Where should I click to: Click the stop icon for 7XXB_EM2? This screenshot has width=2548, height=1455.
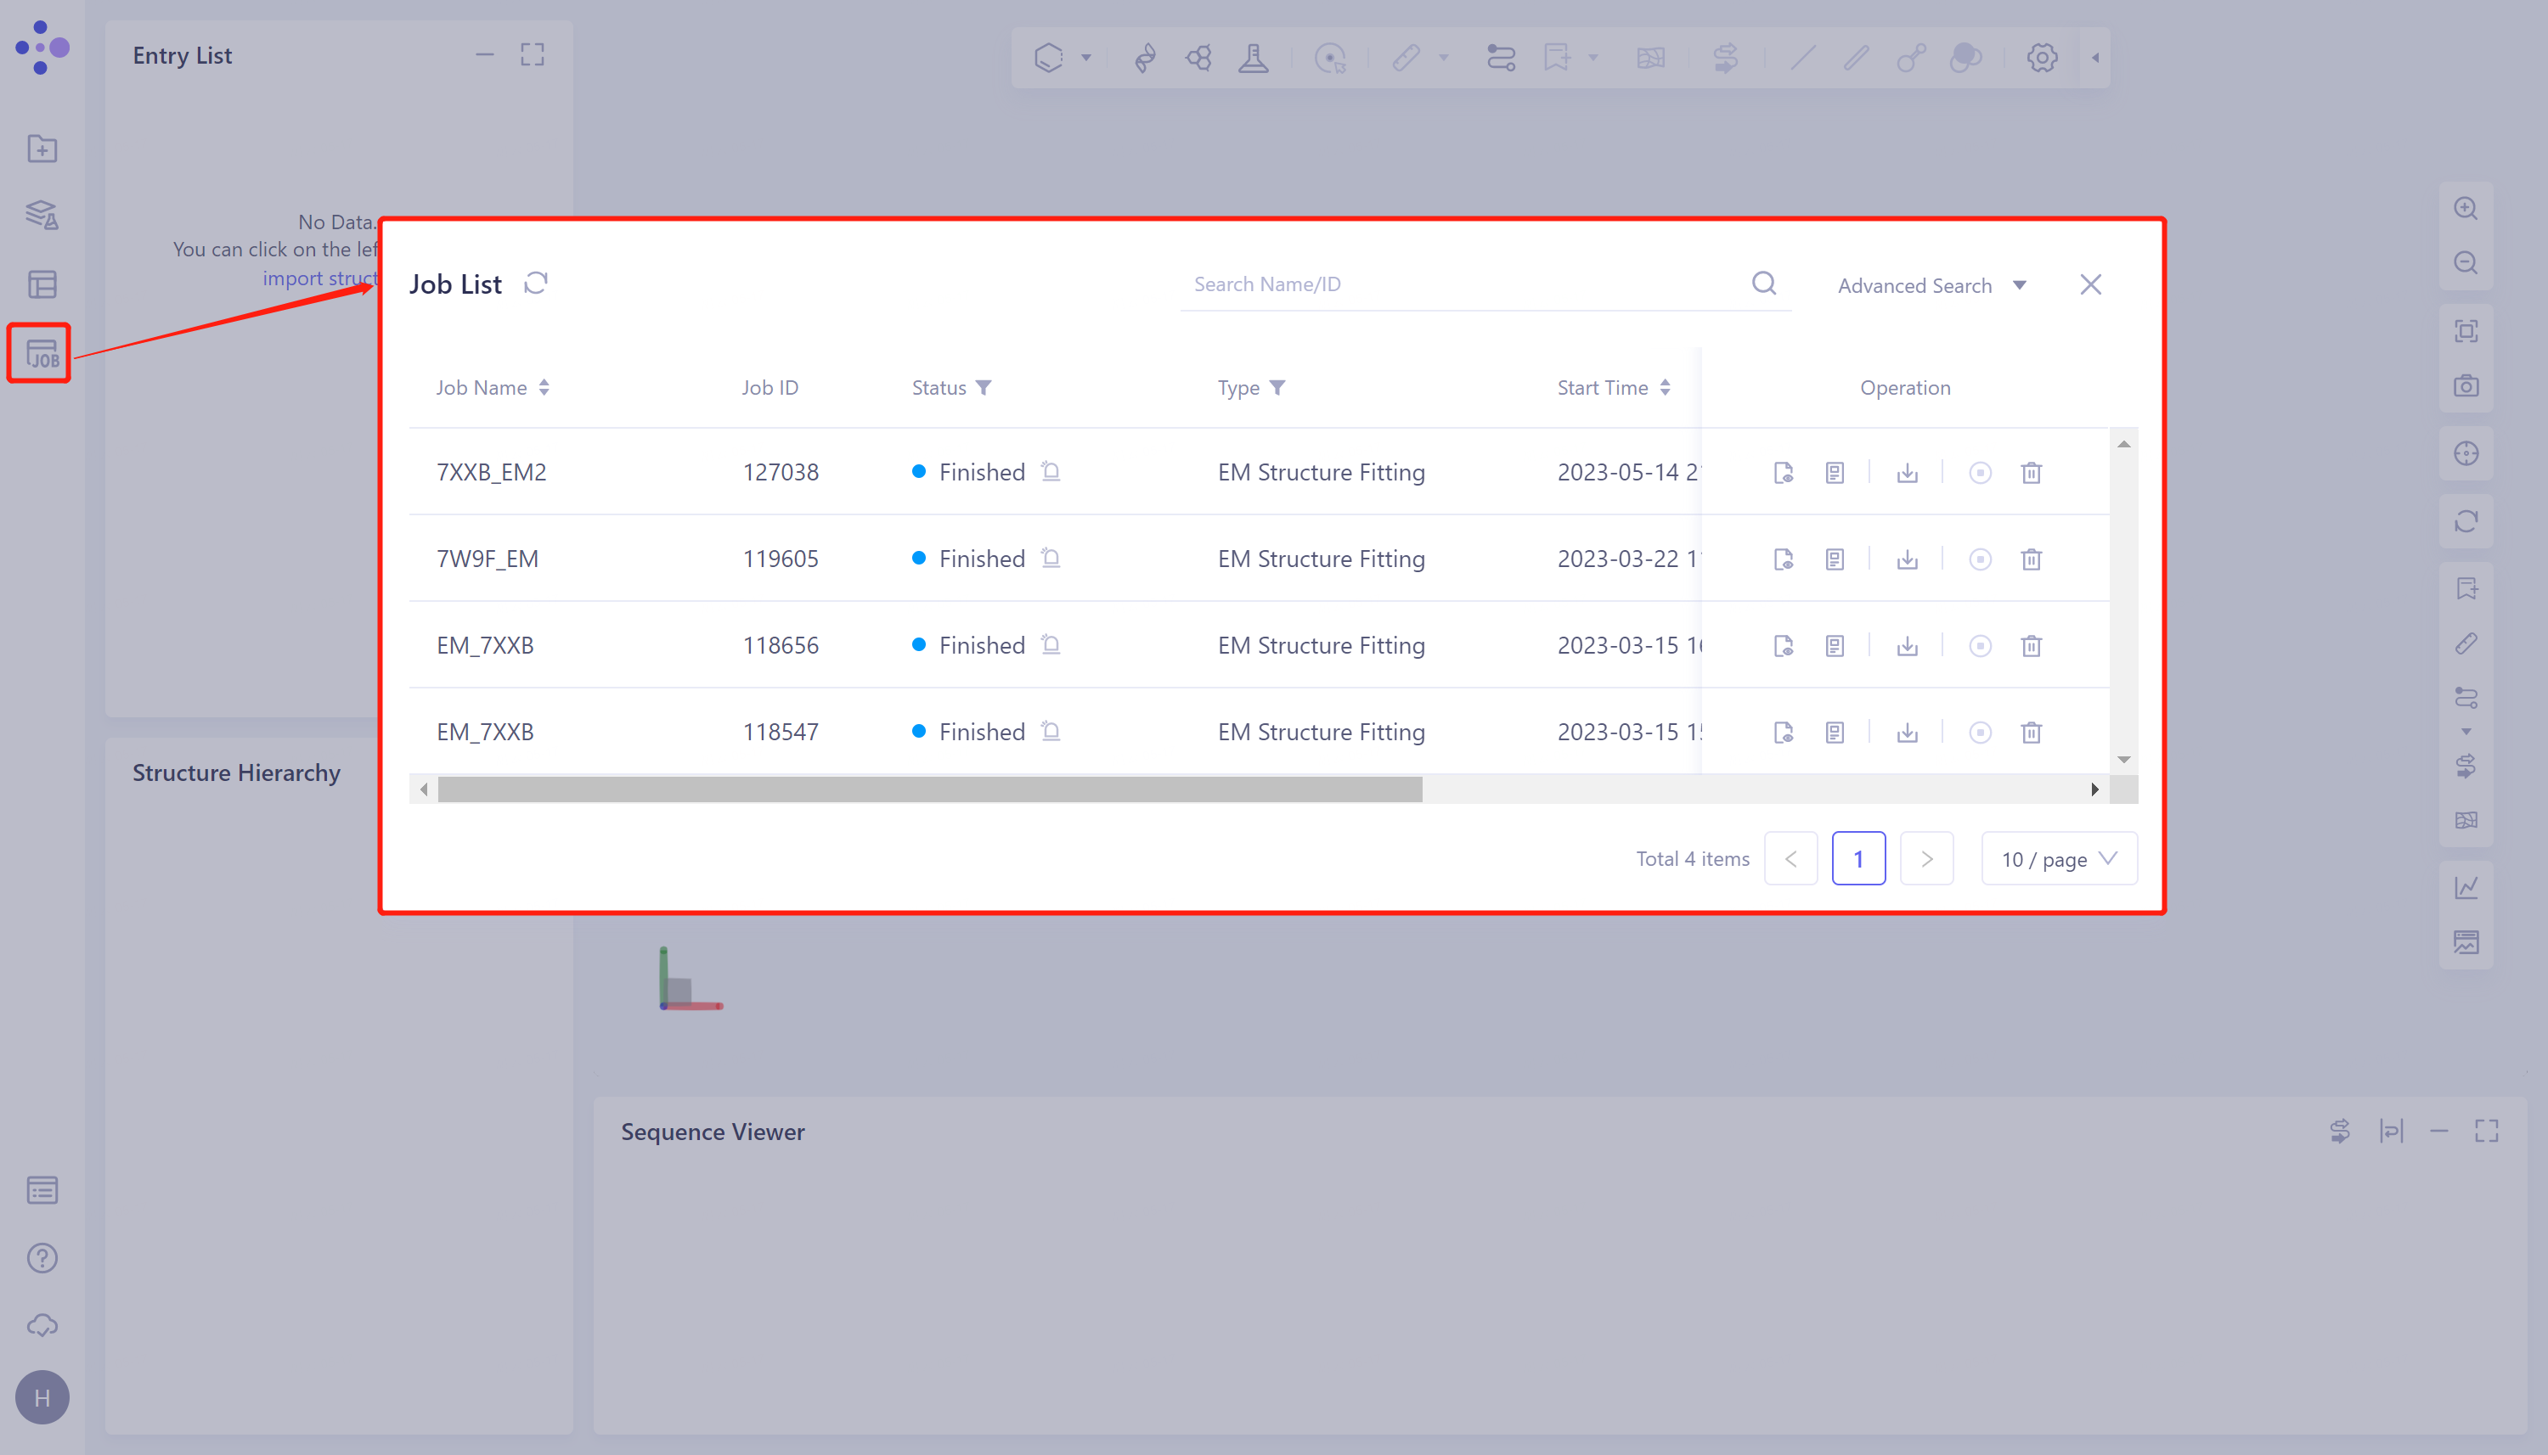(1979, 473)
